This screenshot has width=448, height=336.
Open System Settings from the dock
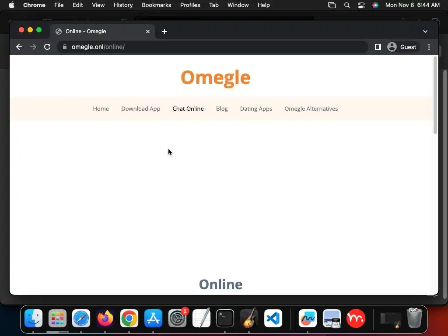pyautogui.click(x=178, y=318)
